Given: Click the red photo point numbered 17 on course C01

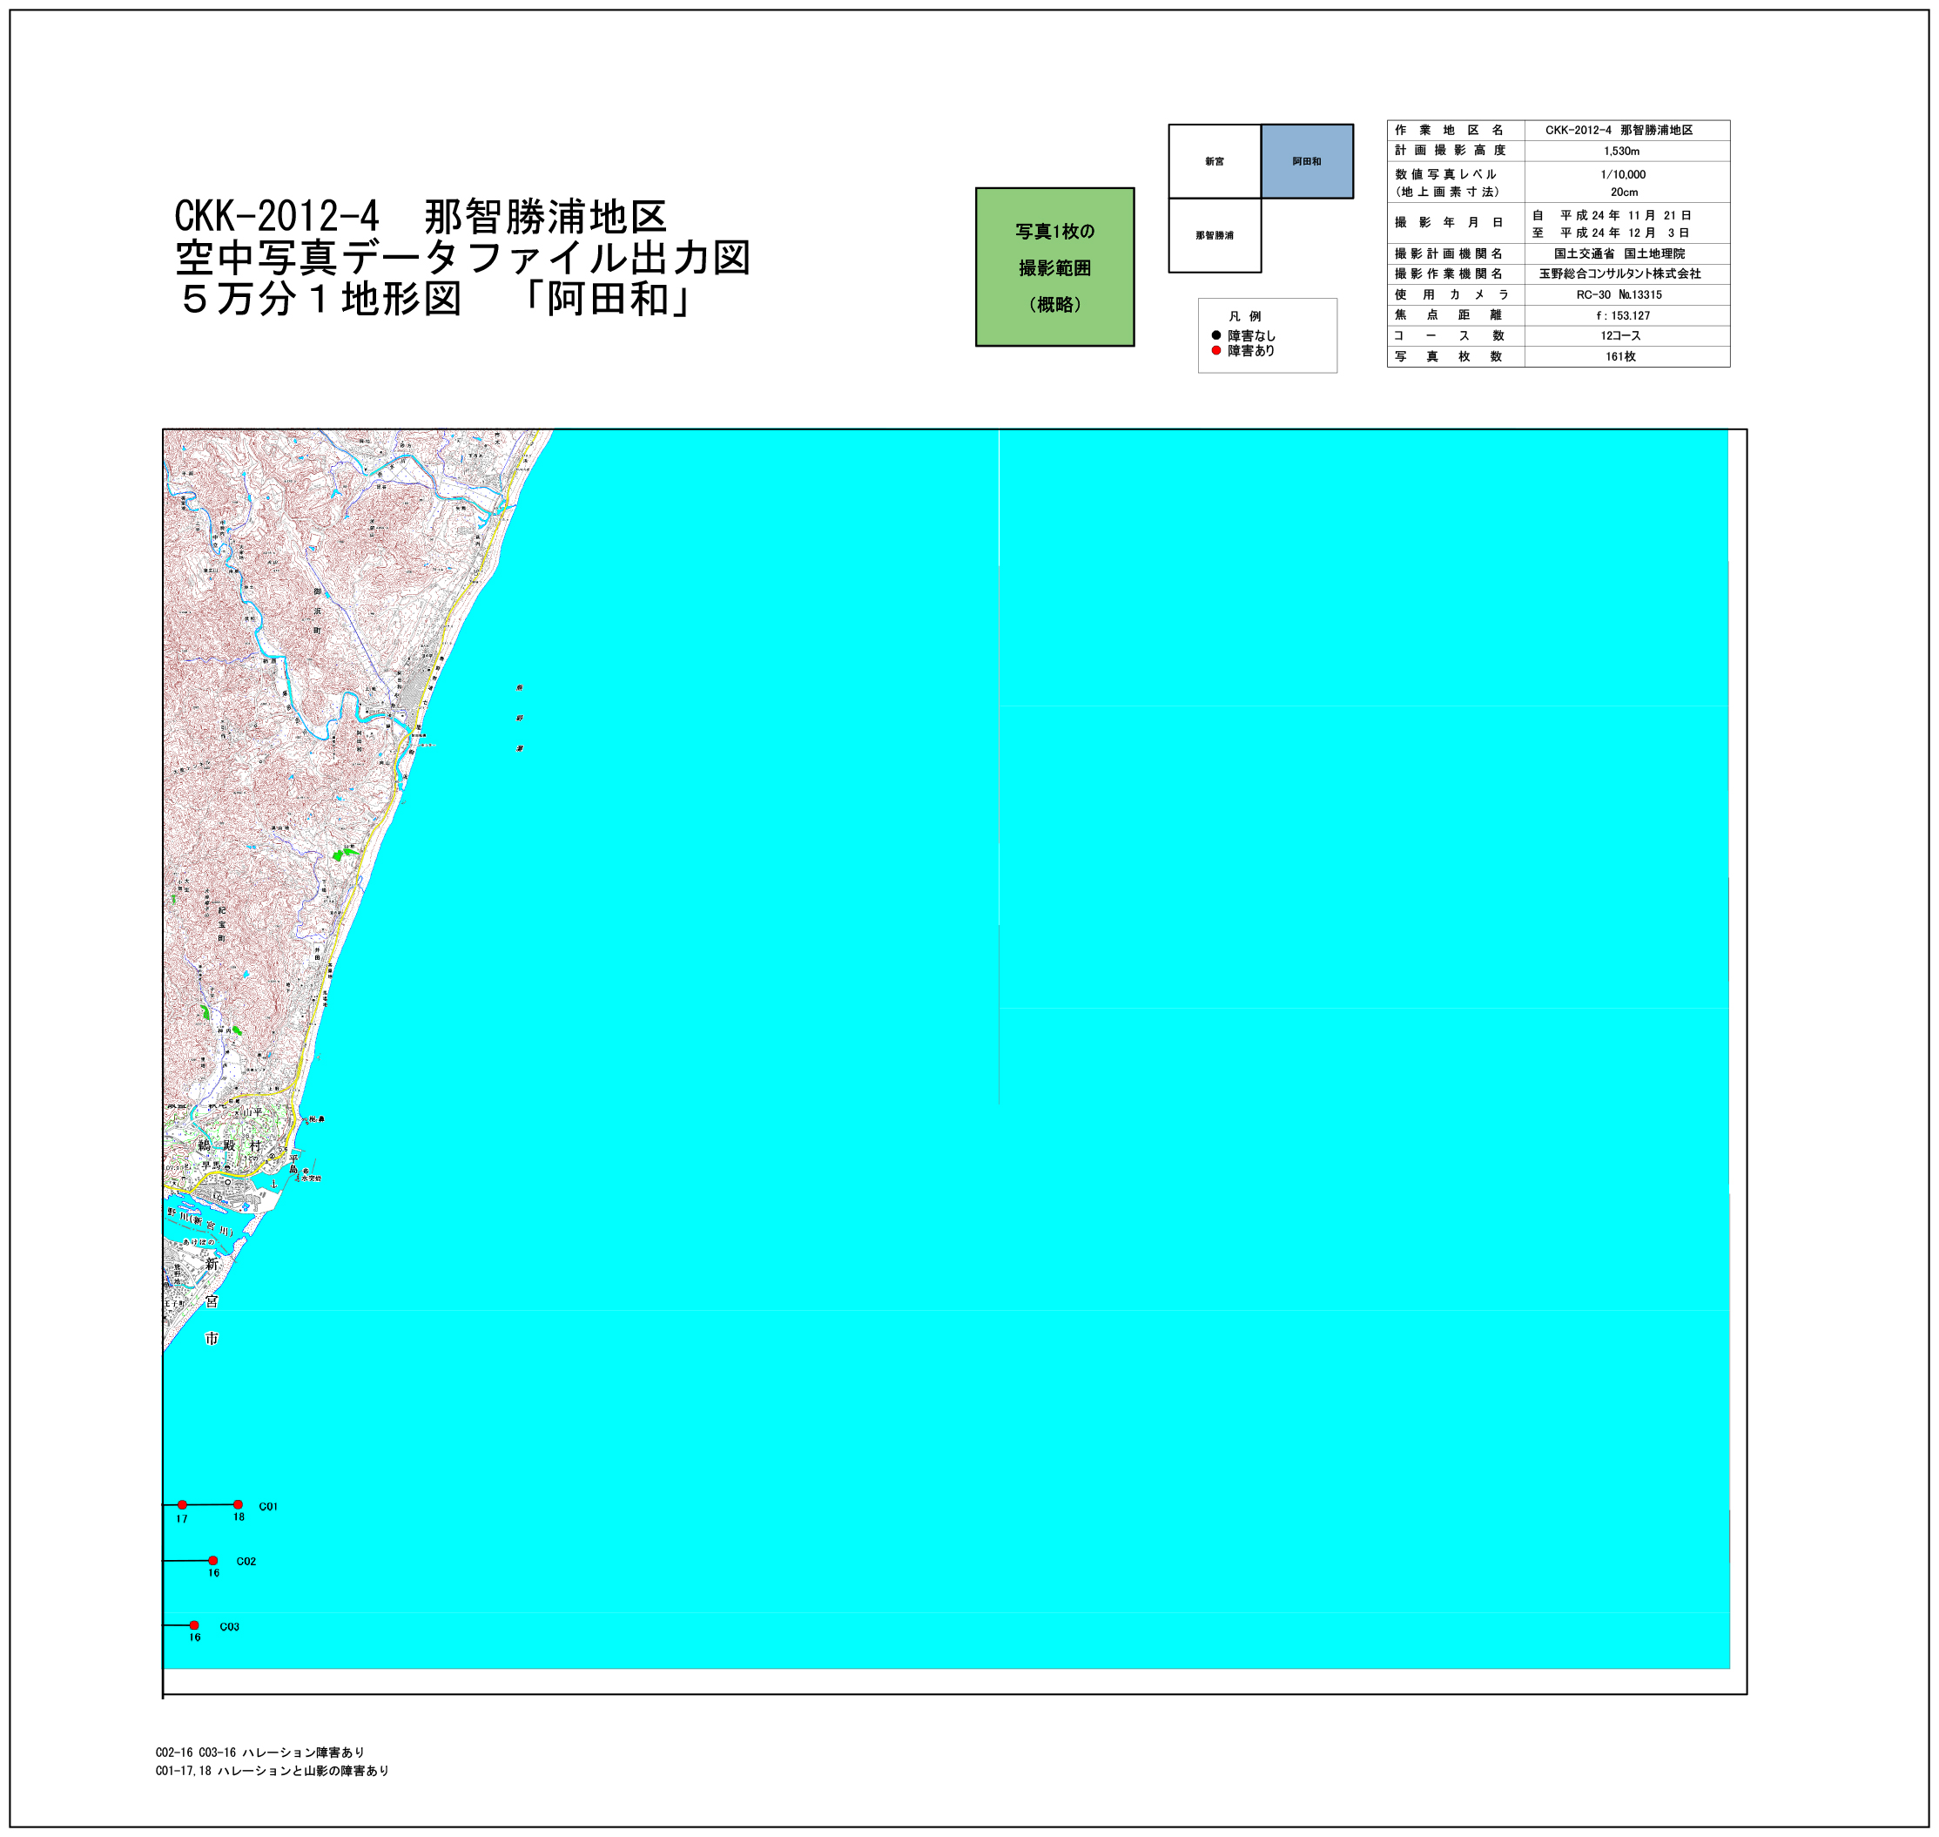Looking at the screenshot, I should click(x=182, y=1504).
